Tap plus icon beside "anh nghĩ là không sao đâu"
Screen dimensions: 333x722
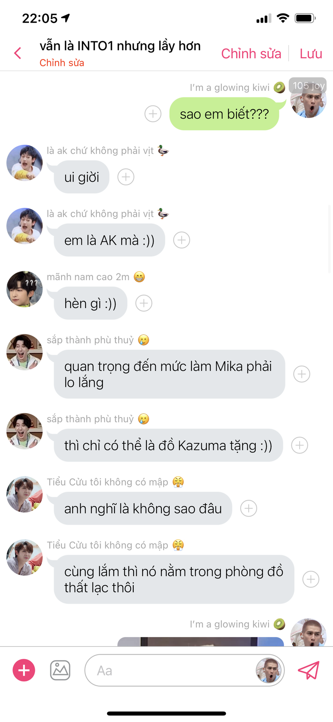[x=249, y=508]
